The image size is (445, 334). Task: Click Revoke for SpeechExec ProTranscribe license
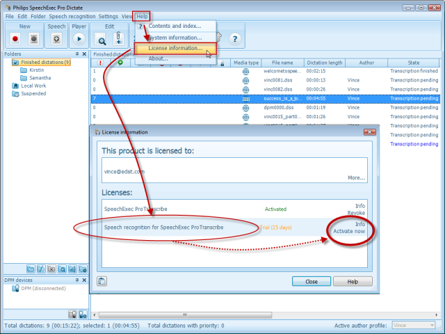[x=356, y=213]
